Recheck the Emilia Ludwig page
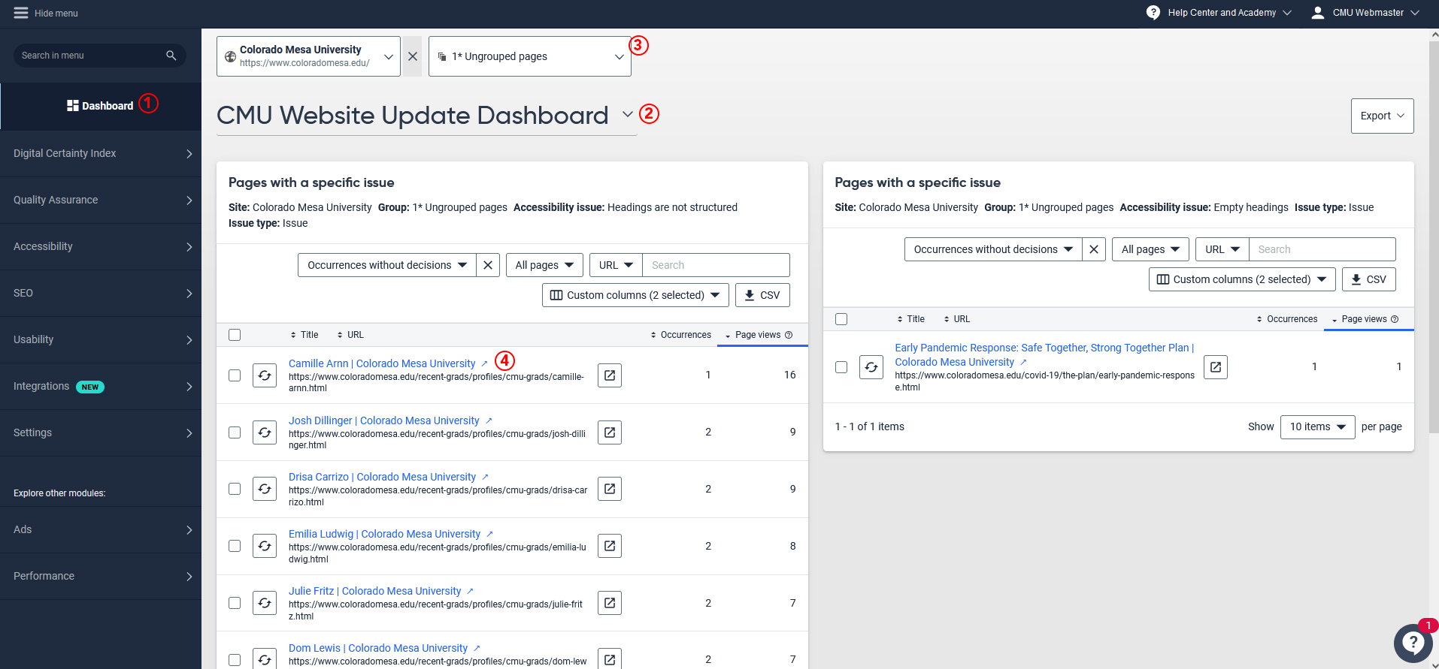This screenshot has width=1439, height=669. point(265,546)
